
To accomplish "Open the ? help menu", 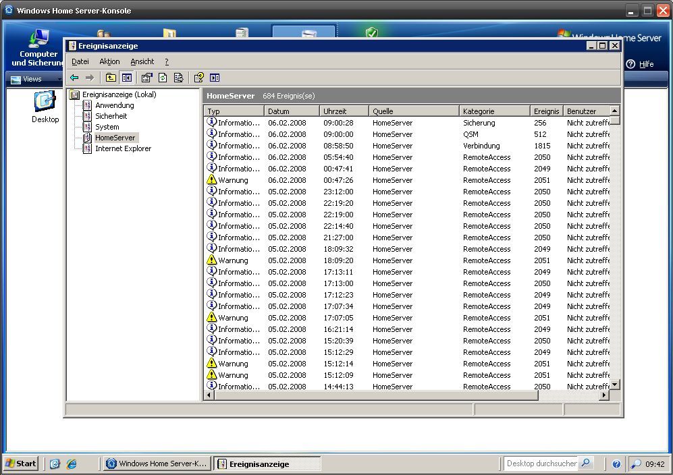I will click(167, 61).
